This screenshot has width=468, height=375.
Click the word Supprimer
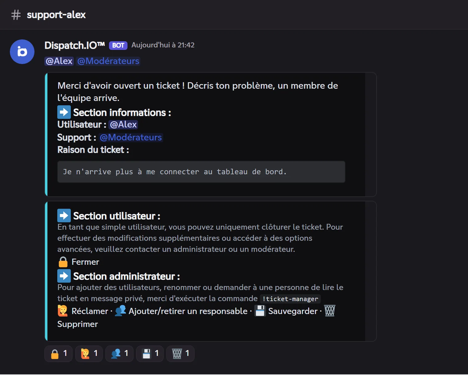click(78, 324)
